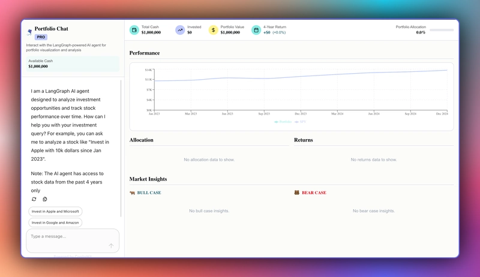The image size is (480, 277).
Task: Click the Dec 2024 x-axis label
Action: coord(442,114)
